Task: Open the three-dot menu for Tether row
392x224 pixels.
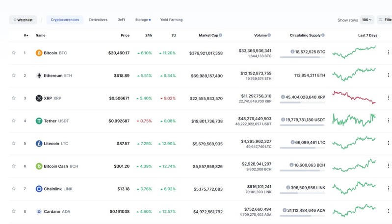Action: pos(388,121)
